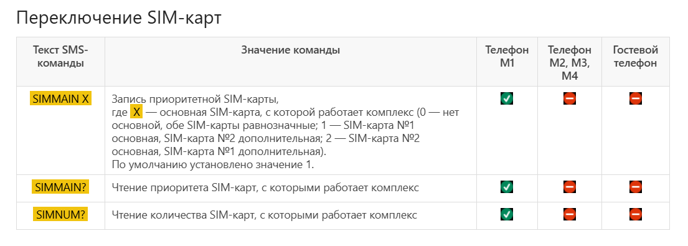
Task: Click red prohibited icon in SIMNUM? row, М2 column
Action: point(570,214)
